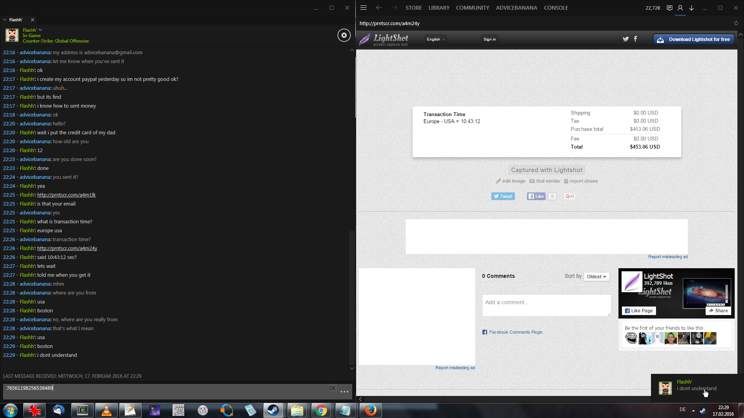The height and width of the screenshot is (418, 744).
Task: Click the Twitter bird icon in the Lightshot header
Action: (x=625, y=39)
